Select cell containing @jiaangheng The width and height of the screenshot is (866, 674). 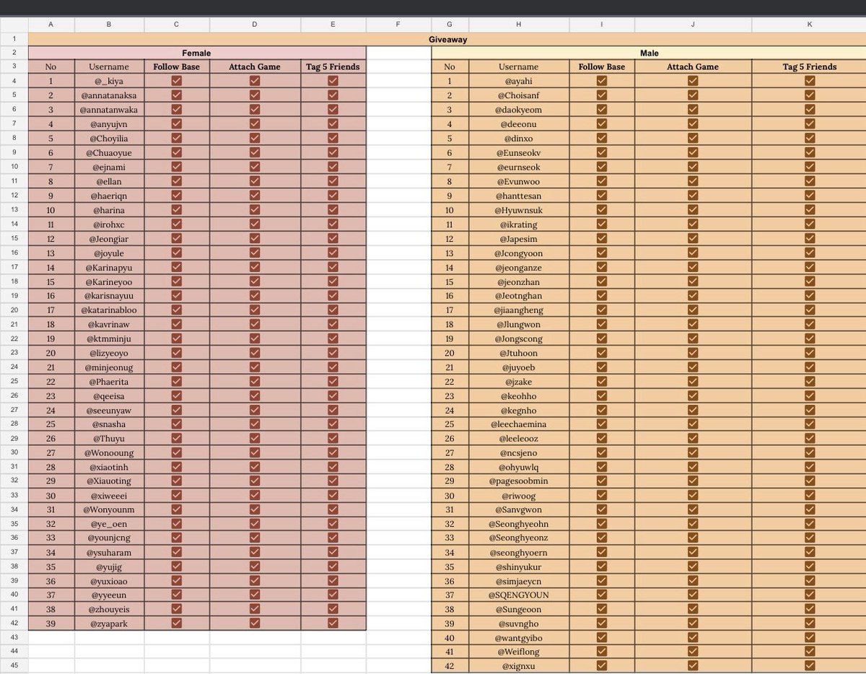[x=518, y=310]
